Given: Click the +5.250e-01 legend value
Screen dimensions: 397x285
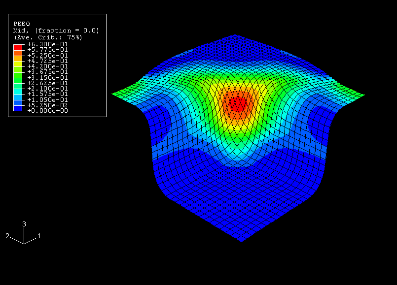Looking at the screenshot, I should pos(48,56).
